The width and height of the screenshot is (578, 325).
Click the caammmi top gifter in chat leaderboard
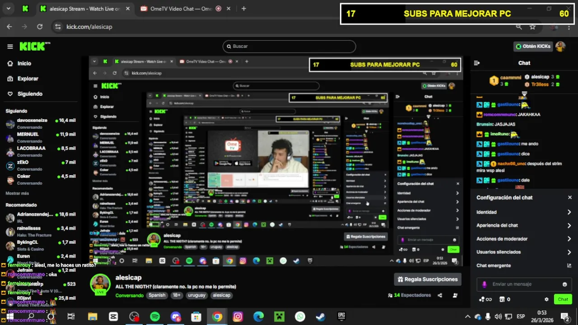[x=505, y=81]
